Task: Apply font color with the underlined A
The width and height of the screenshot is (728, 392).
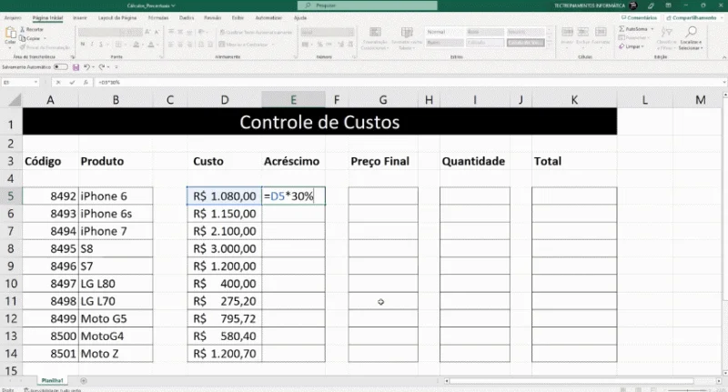Action: (151, 45)
